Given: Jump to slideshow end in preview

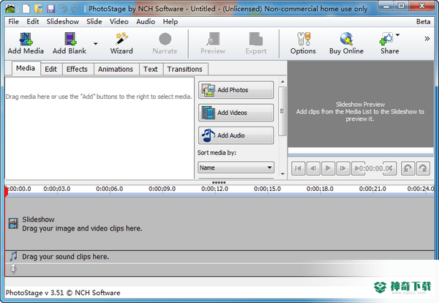Looking at the screenshot, I should 356,168.
